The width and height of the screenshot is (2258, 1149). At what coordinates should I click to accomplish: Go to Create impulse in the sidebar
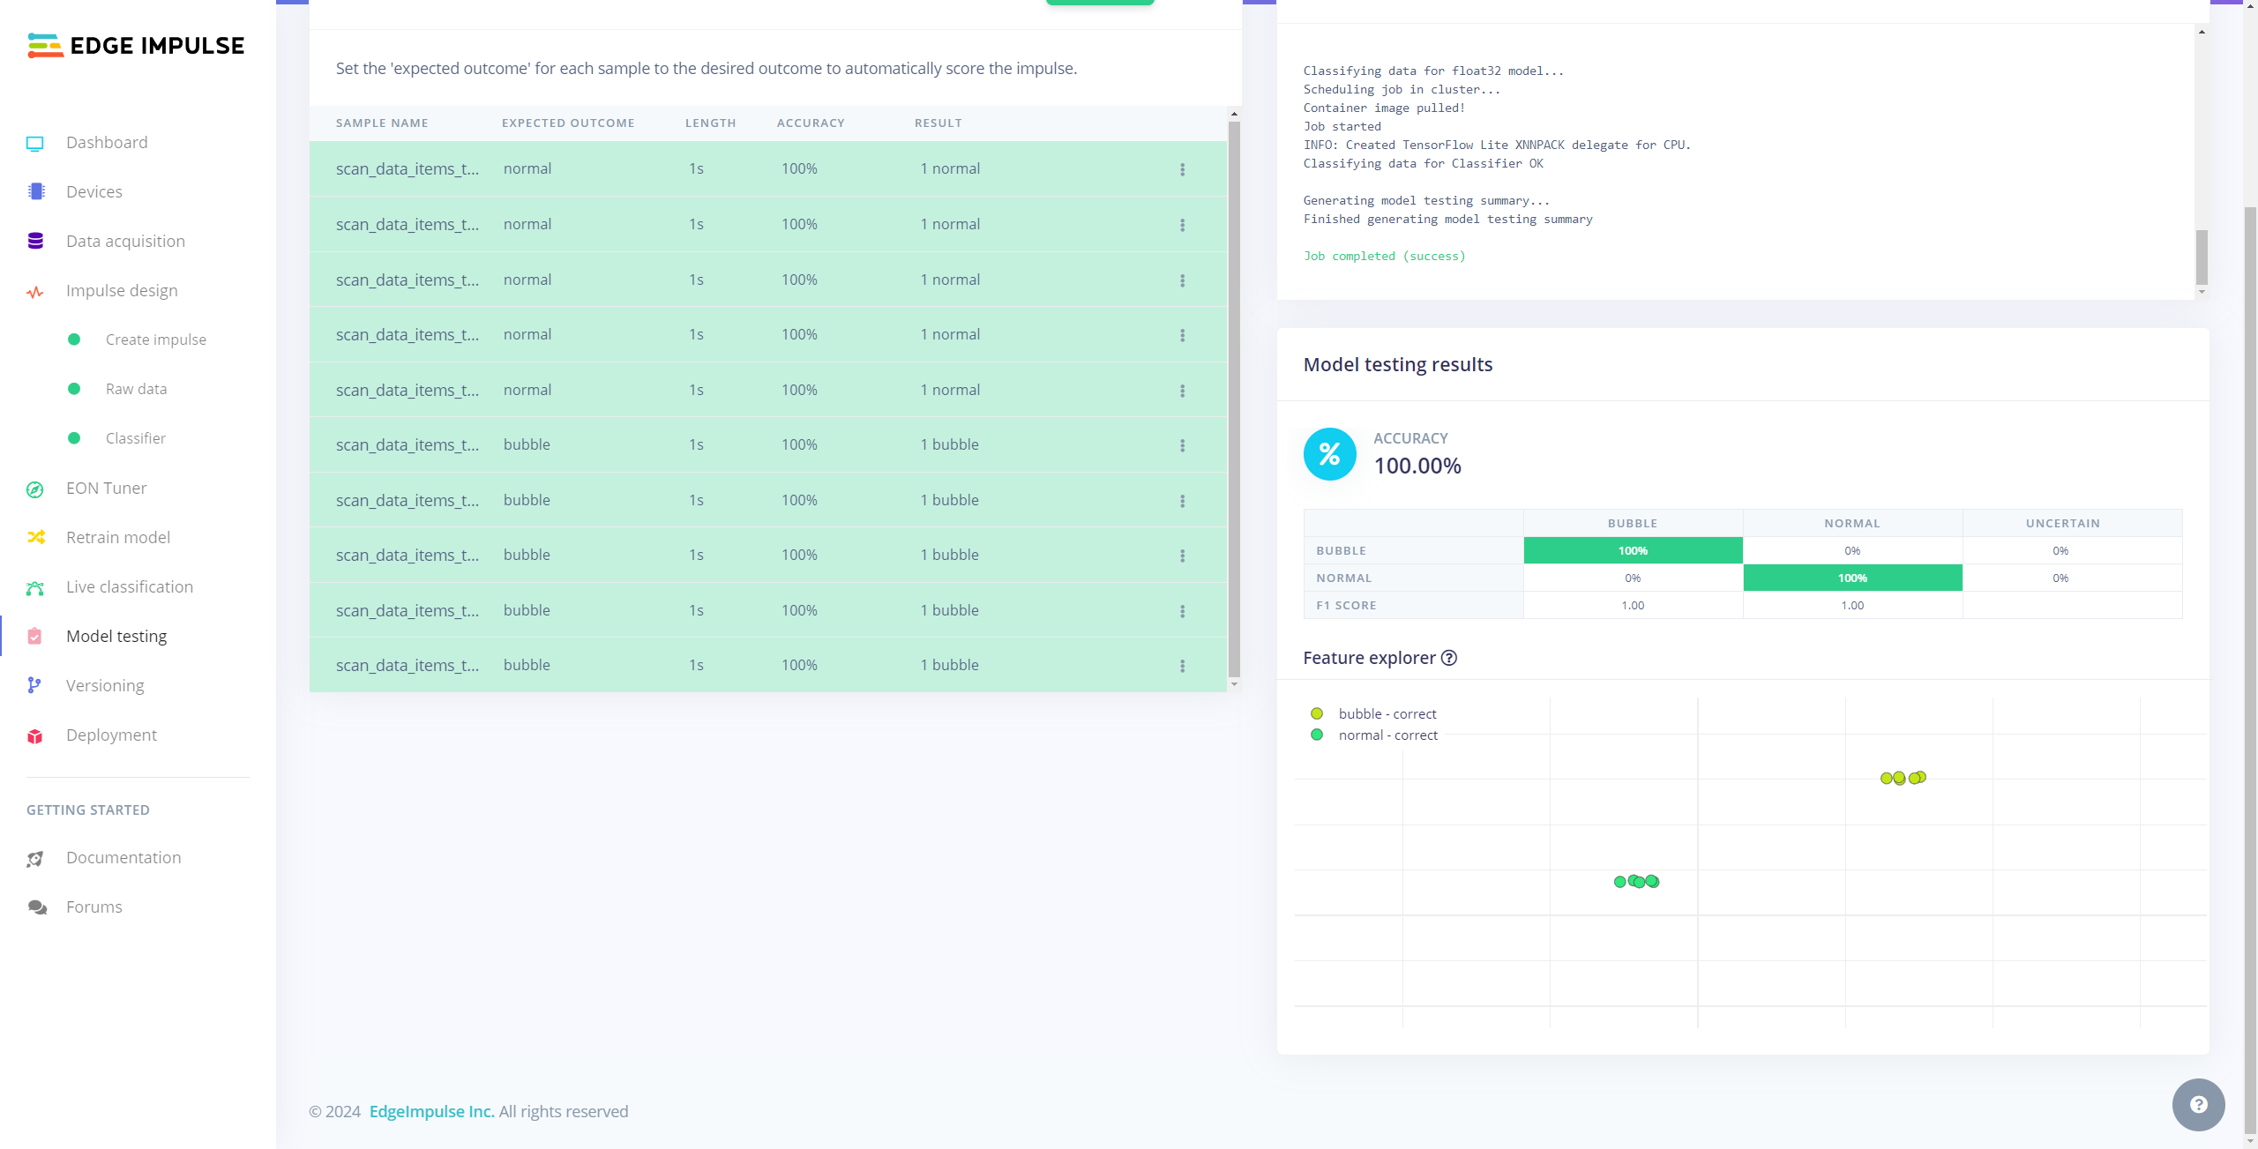tap(155, 339)
